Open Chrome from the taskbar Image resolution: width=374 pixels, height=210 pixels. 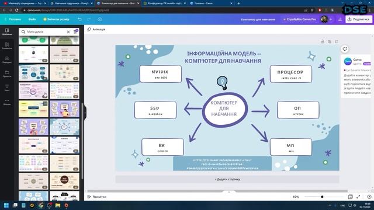coord(41,205)
